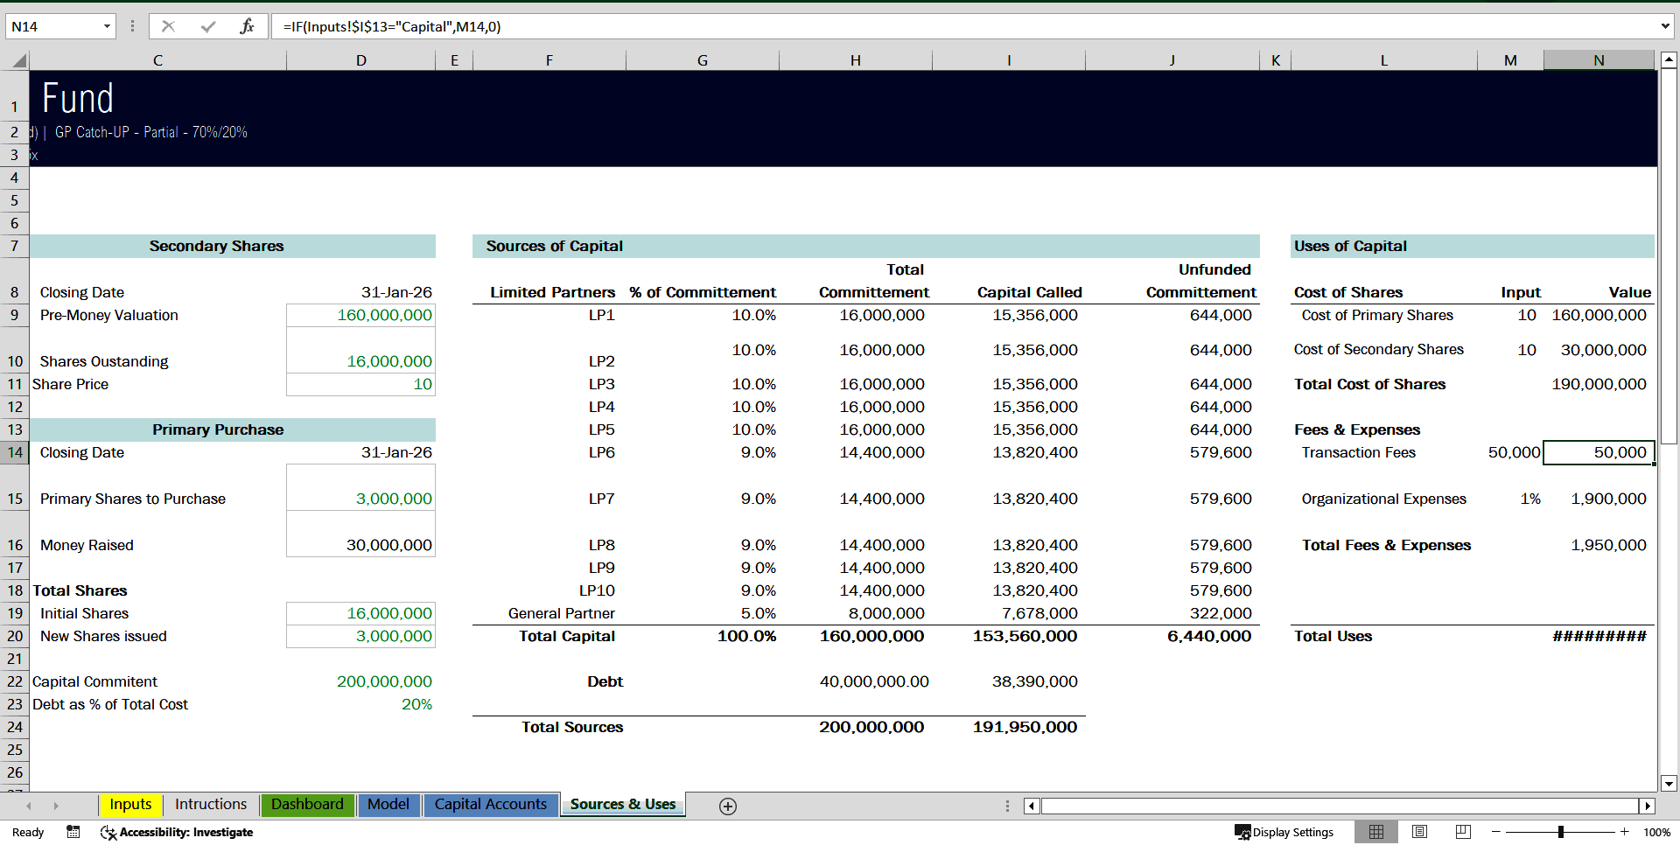Select Organizational Expenses 1% input cell
The height and width of the screenshot is (845, 1680).
(1510, 487)
